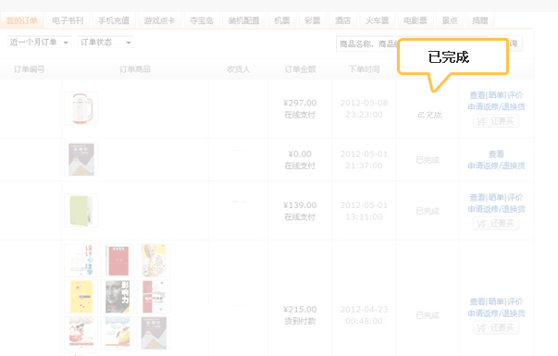This screenshot has height=356, width=558.
Task: Expand the 近一个月订单 dropdown
Action: pos(39,43)
